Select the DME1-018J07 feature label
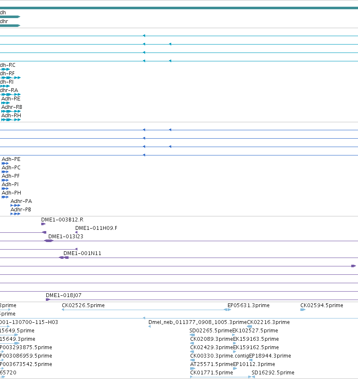 (x=64, y=295)
